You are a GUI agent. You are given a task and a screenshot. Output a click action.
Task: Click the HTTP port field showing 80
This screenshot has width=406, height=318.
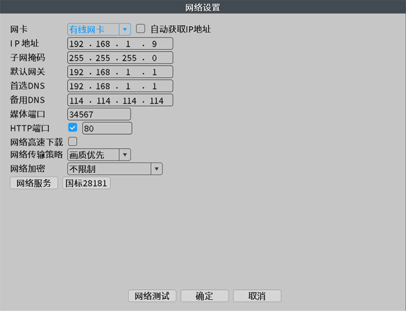[107, 128]
